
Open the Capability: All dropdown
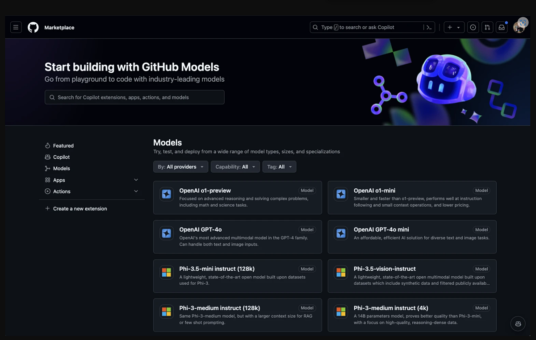coord(235,167)
